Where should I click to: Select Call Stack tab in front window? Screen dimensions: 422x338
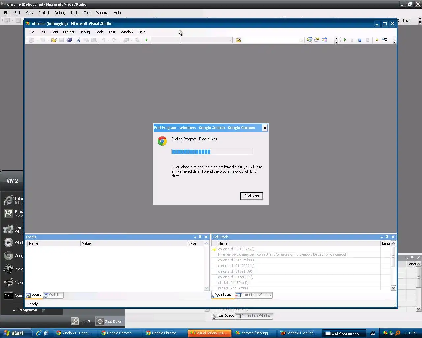tap(223, 295)
